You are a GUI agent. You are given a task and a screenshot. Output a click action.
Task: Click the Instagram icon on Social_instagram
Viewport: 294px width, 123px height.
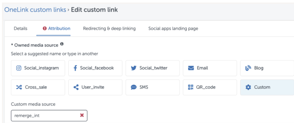(19, 68)
